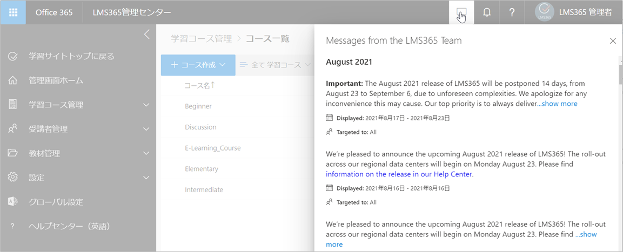Click the グローバル設定 icon in the sidebar

pos(13,202)
